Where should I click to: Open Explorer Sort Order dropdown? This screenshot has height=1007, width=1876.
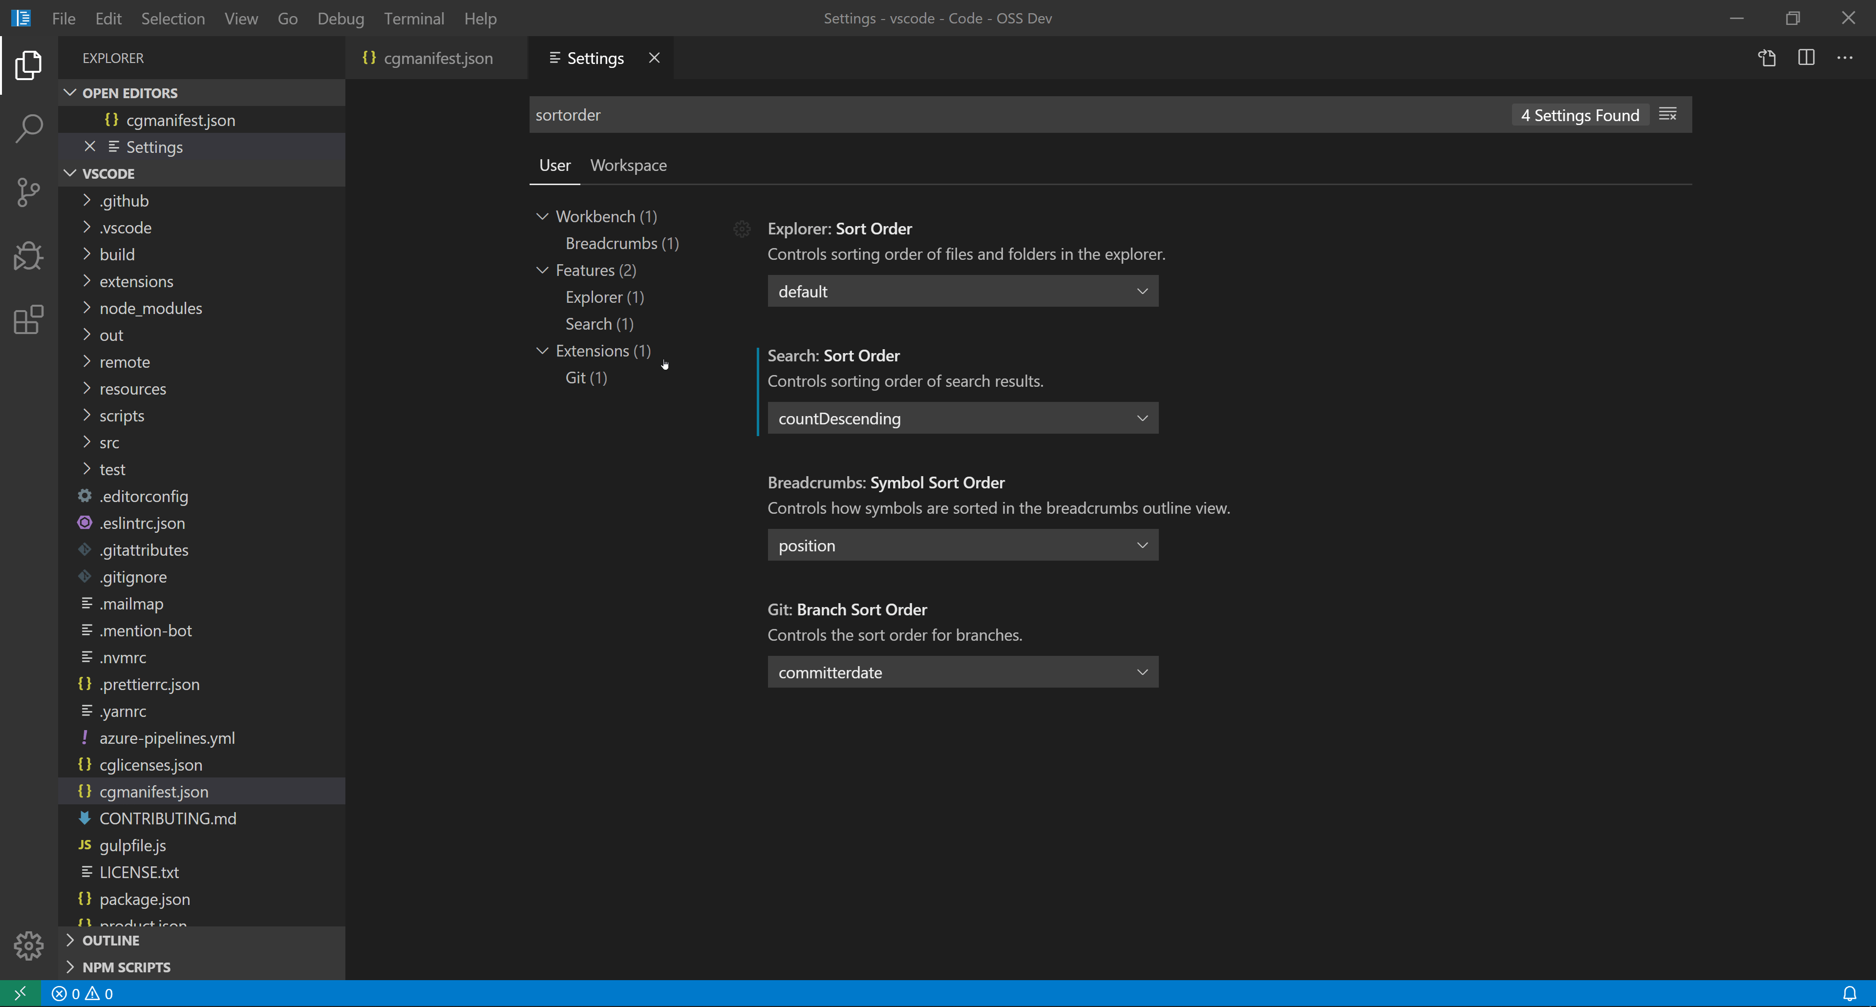(962, 291)
